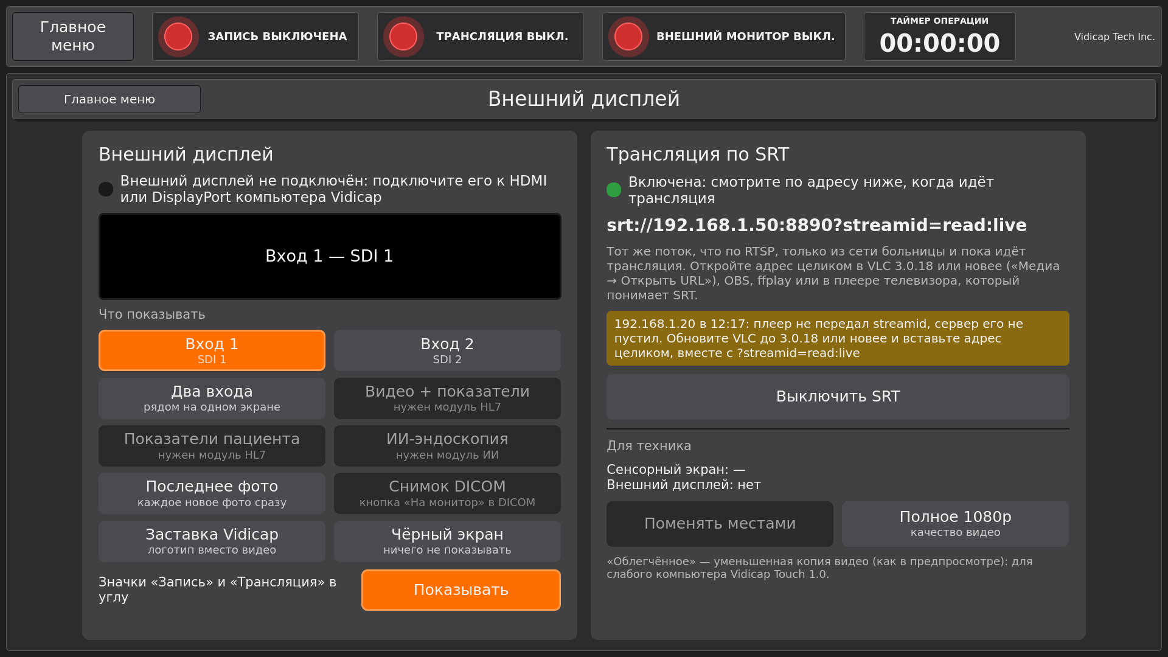The image size is (1168, 657).
Task: Select Заставка Vidicap logo option
Action: pos(212,541)
